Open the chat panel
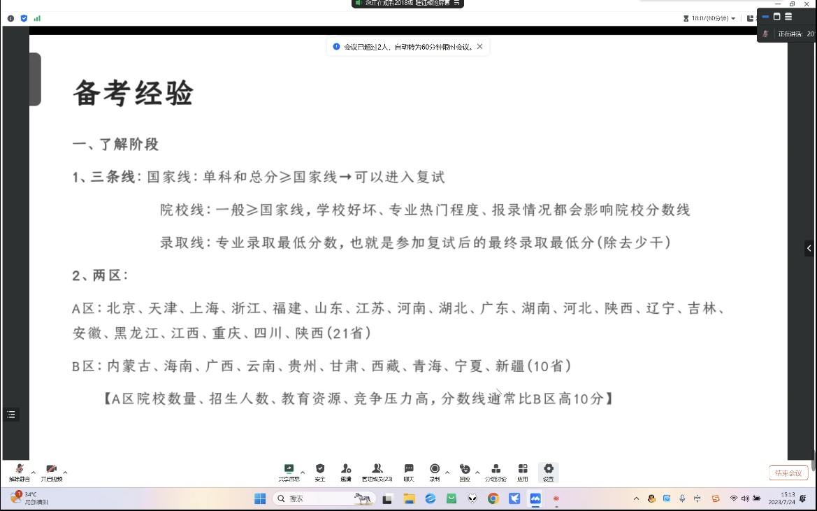 (x=409, y=470)
